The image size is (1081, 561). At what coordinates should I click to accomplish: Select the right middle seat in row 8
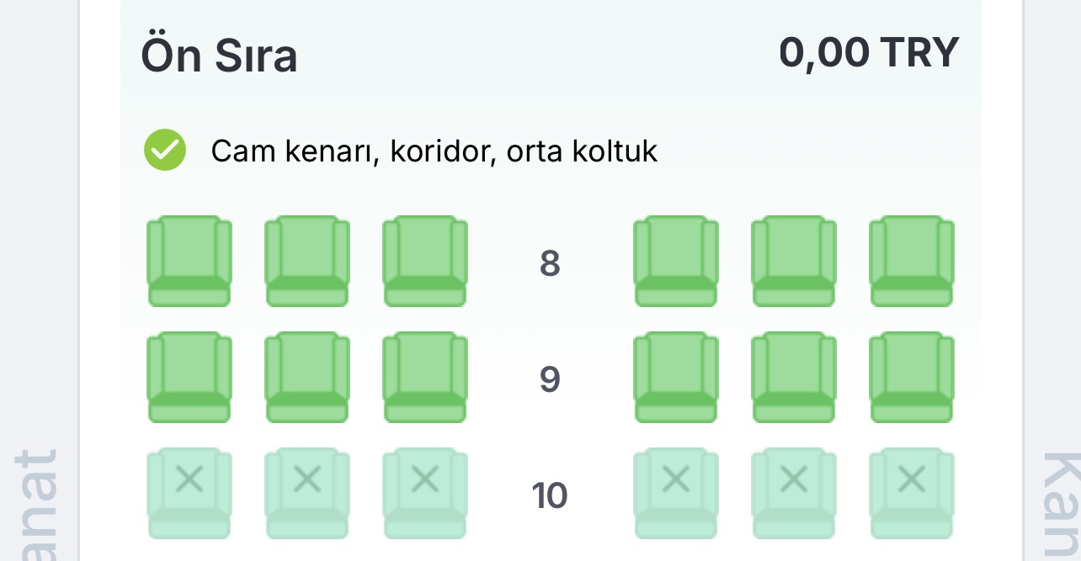point(793,262)
